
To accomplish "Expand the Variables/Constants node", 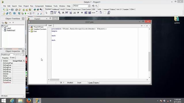I will click(29, 29).
